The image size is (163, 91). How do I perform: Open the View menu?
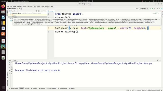pyautogui.click(x=15, y=6)
